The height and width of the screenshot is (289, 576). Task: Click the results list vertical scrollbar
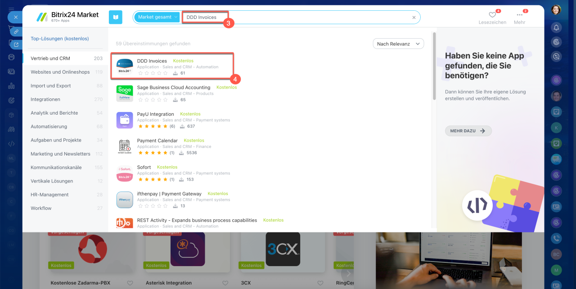pos(434,67)
